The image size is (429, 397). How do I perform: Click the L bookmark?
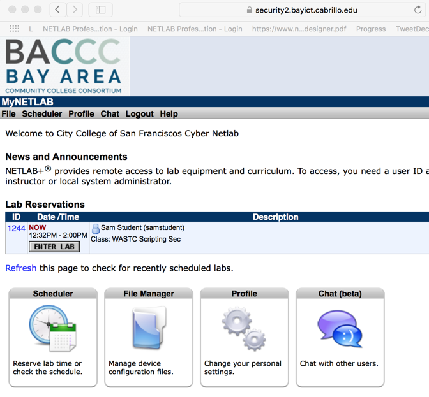click(x=31, y=29)
